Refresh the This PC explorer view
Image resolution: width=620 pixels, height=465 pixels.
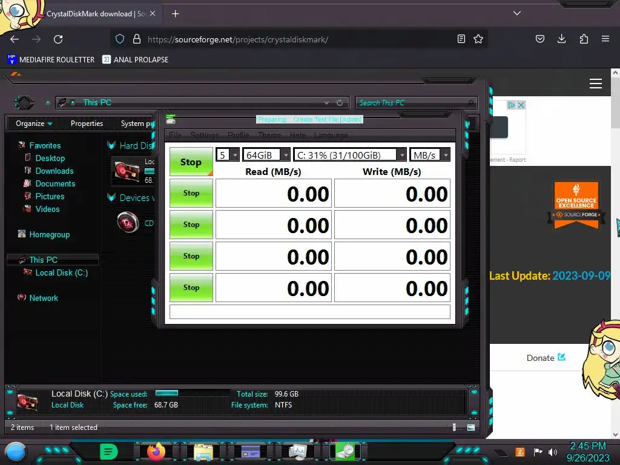click(x=340, y=103)
